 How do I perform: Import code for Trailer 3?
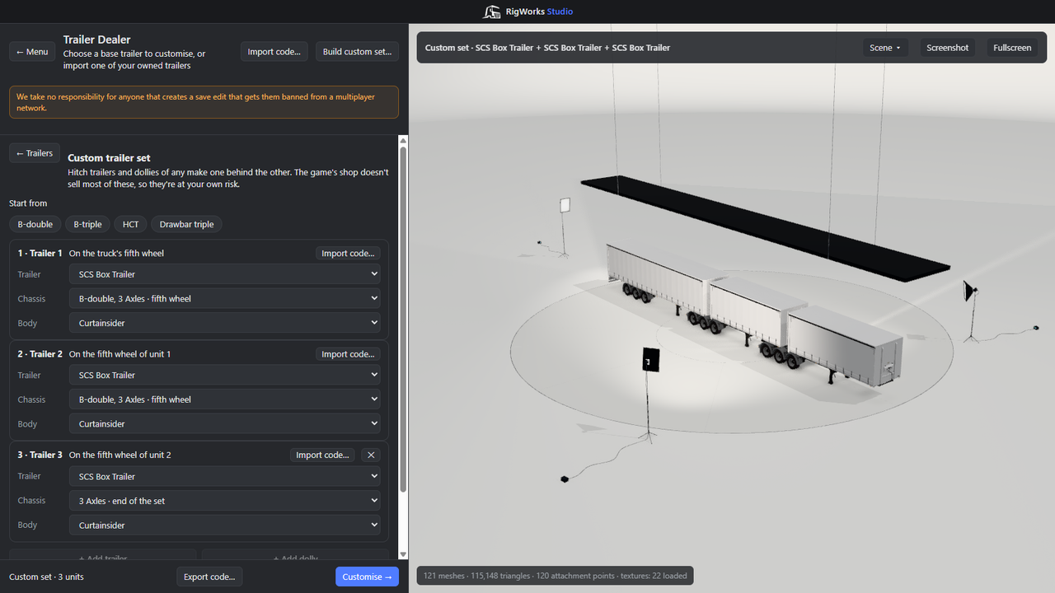point(322,455)
